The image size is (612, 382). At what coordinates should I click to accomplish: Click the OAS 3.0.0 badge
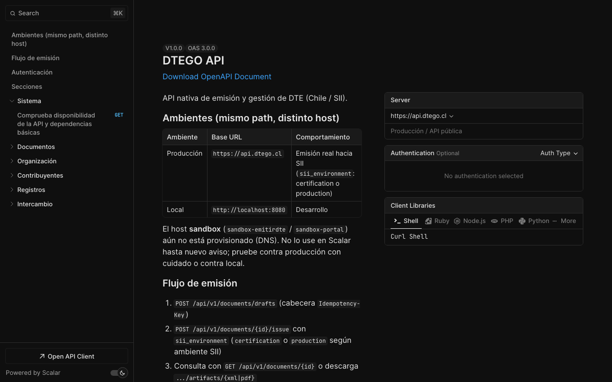pyautogui.click(x=201, y=48)
